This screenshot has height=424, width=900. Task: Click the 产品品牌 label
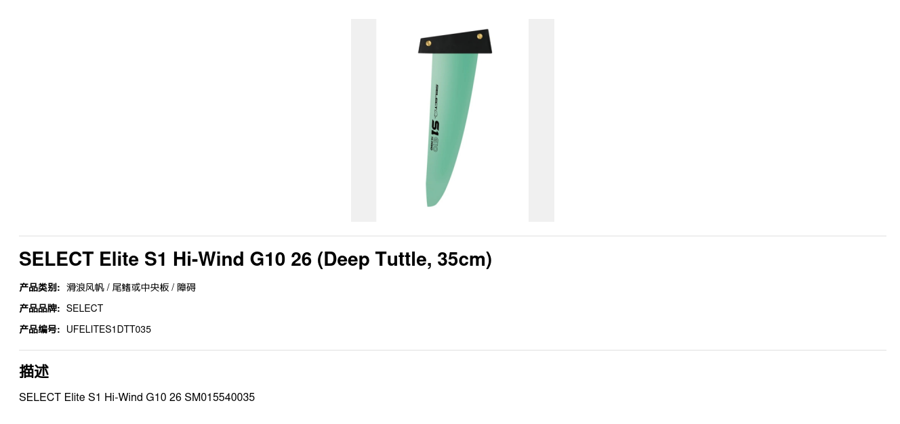(39, 308)
